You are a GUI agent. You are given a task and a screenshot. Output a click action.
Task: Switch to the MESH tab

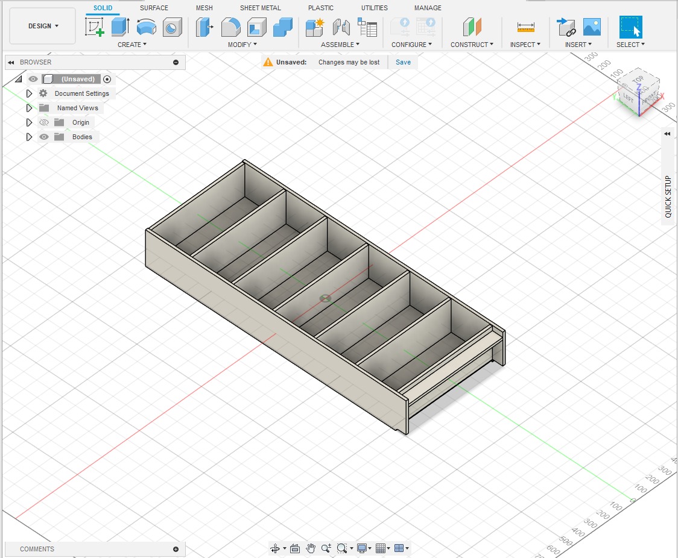(x=204, y=8)
